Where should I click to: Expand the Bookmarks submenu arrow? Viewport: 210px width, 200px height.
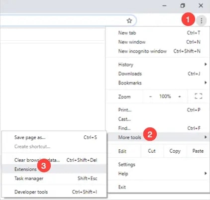(x=206, y=83)
